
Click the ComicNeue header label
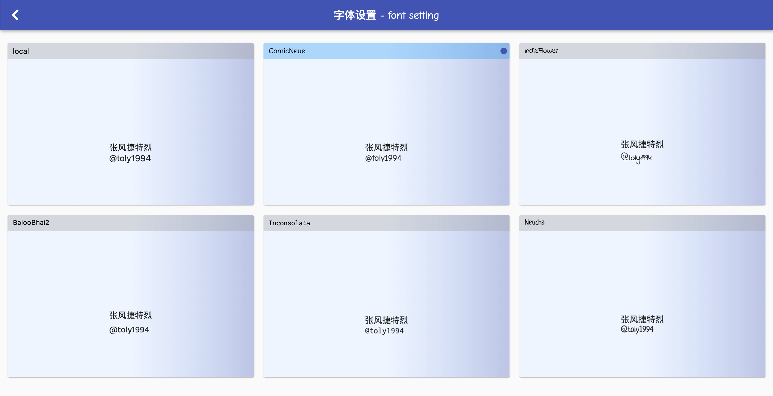(287, 51)
